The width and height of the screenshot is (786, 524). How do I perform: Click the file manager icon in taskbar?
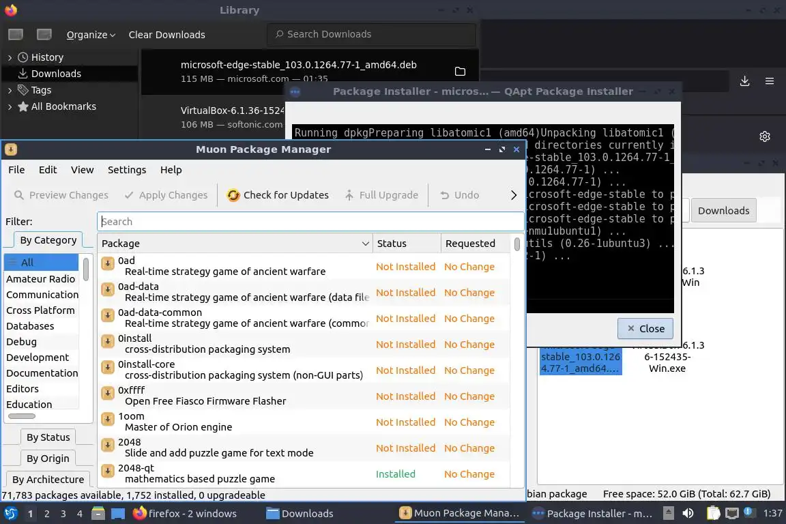tap(98, 514)
